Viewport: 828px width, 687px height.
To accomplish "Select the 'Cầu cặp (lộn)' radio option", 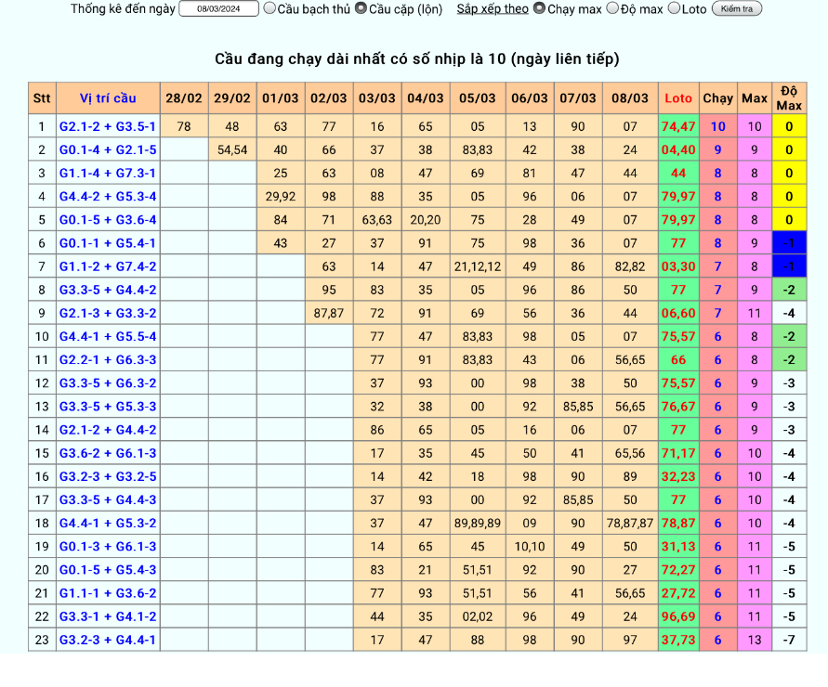I will (361, 8).
